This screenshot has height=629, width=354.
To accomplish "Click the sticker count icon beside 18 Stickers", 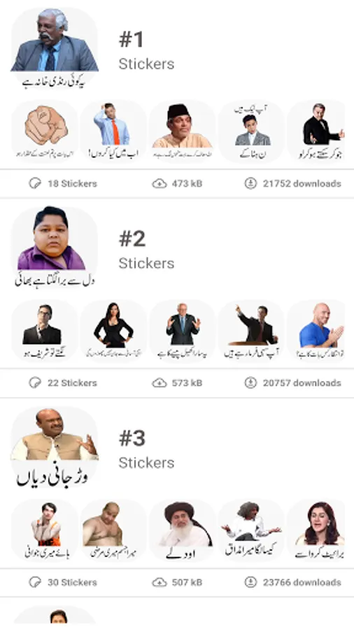I will (35, 184).
